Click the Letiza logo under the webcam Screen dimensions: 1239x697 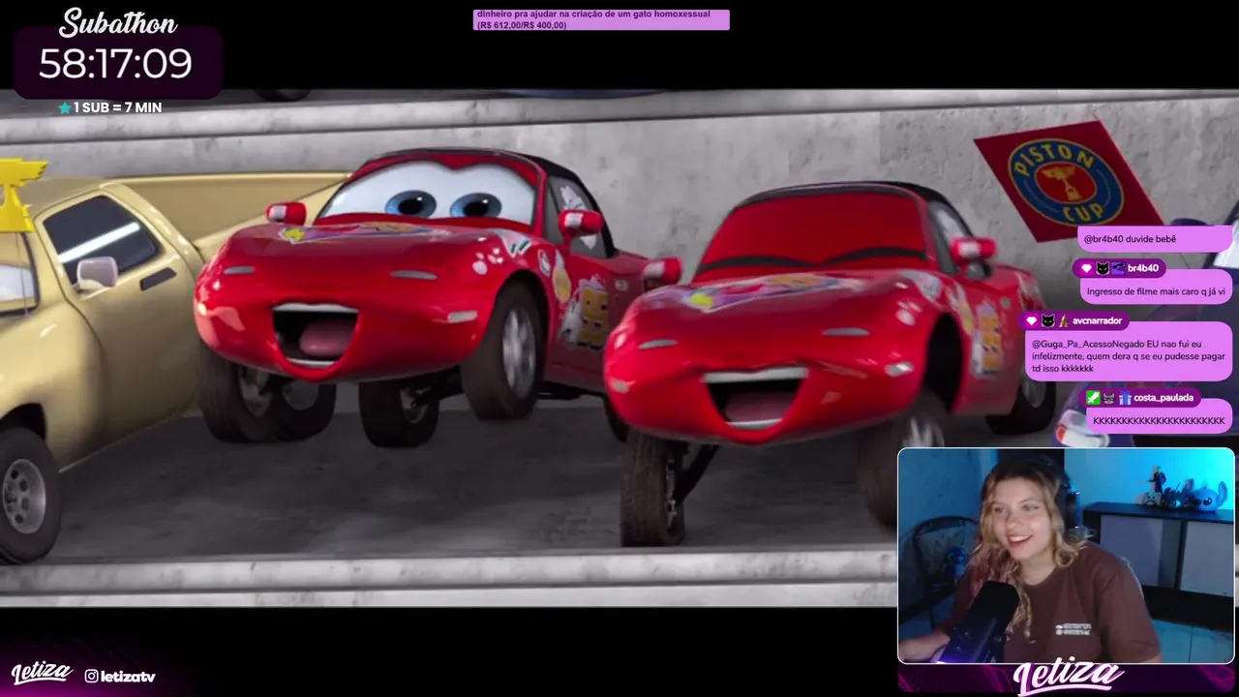pos(1068,678)
